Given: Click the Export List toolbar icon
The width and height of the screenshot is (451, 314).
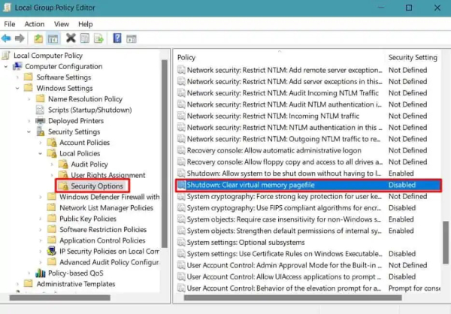Looking at the screenshot, I should pos(99,38).
